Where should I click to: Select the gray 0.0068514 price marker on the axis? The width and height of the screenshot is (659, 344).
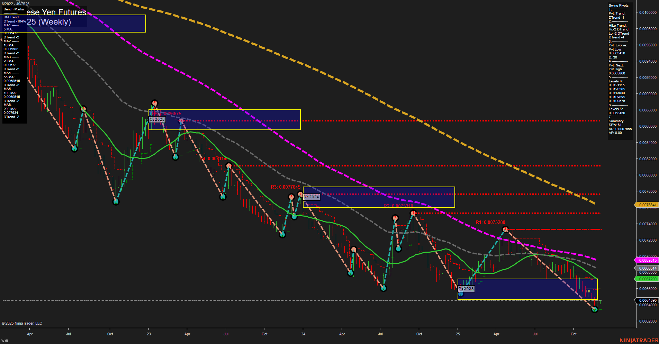[x=647, y=268]
